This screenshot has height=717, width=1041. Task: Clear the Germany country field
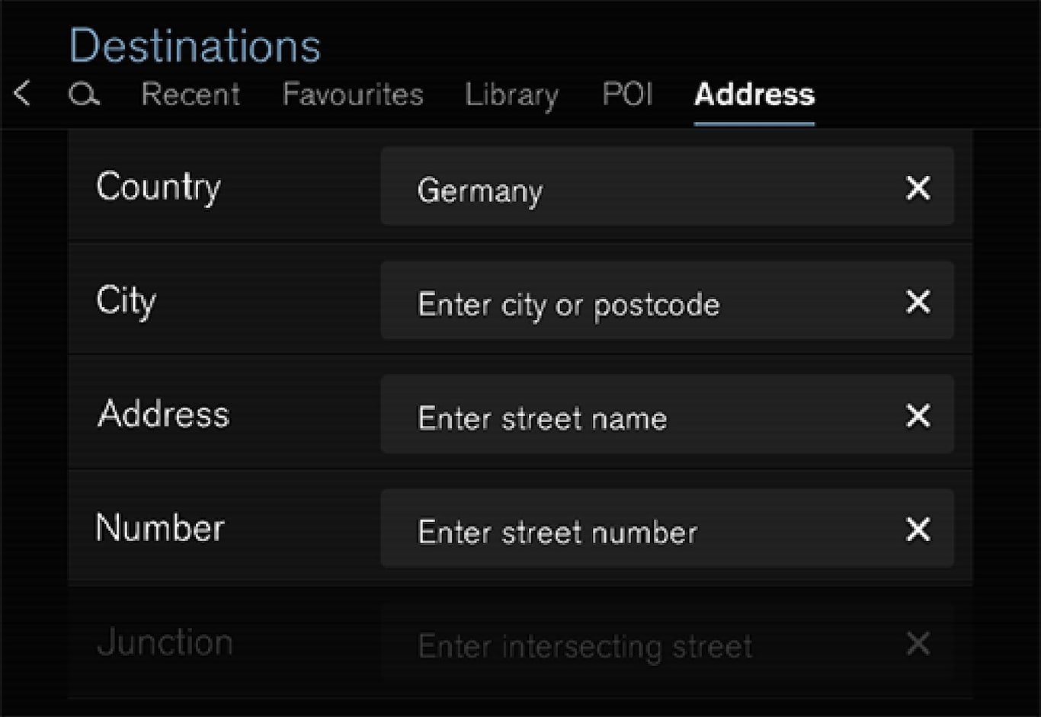coord(918,187)
